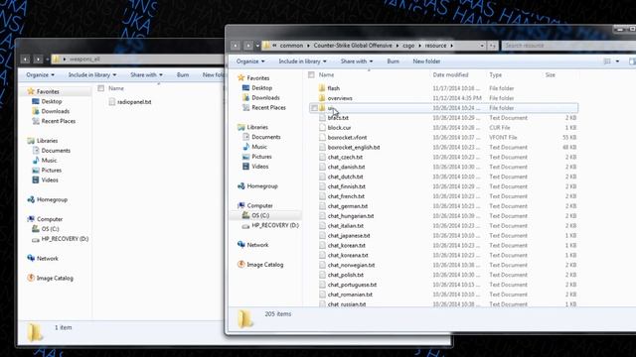The width and height of the screenshot is (636, 357).
Task: Select boxrocket_english.txt file
Action: point(354,148)
